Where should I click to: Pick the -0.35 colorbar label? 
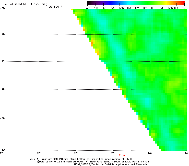120,8
